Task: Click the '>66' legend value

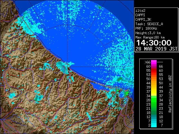Action: tap(147, 62)
